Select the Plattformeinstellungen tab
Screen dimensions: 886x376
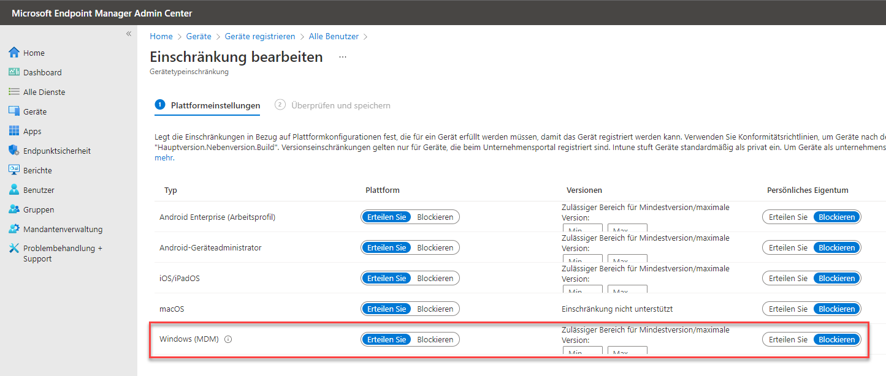(215, 105)
